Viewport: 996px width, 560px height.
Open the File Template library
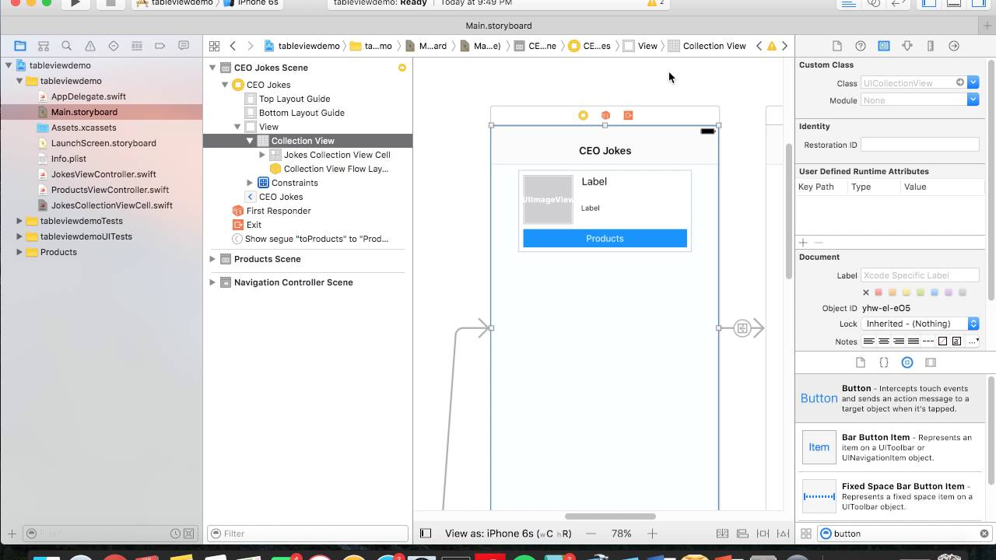[x=861, y=362]
